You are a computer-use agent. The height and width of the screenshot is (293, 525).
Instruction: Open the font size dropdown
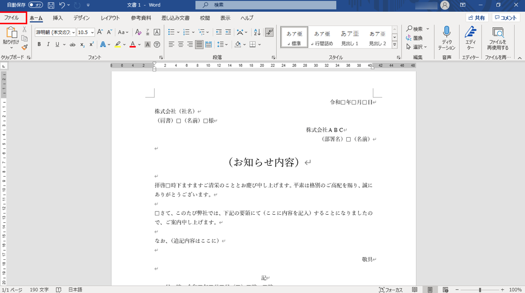pyautogui.click(x=93, y=33)
